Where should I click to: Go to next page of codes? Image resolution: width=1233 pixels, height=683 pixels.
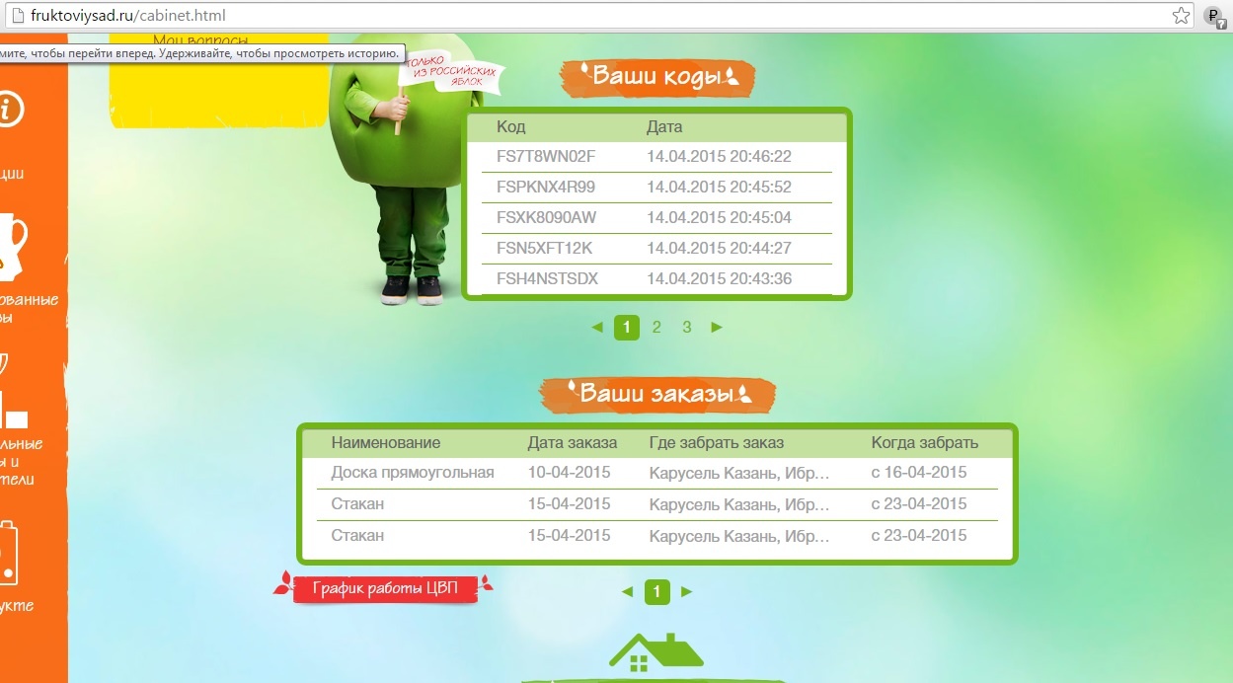click(x=717, y=328)
